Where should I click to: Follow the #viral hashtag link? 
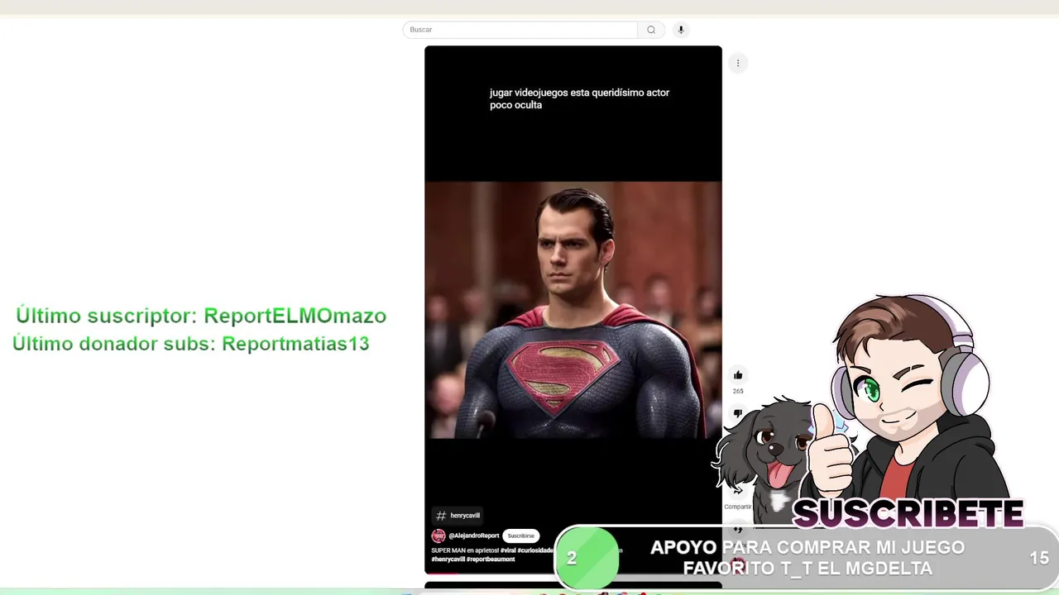[x=508, y=550]
